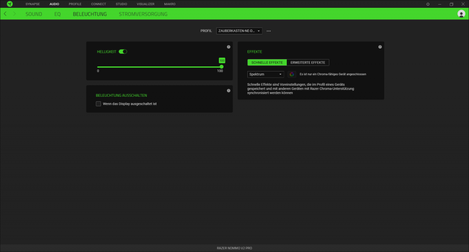Image resolution: width=469 pixels, height=252 pixels.
Task: Open the Profil dropdown
Action: tap(239, 31)
